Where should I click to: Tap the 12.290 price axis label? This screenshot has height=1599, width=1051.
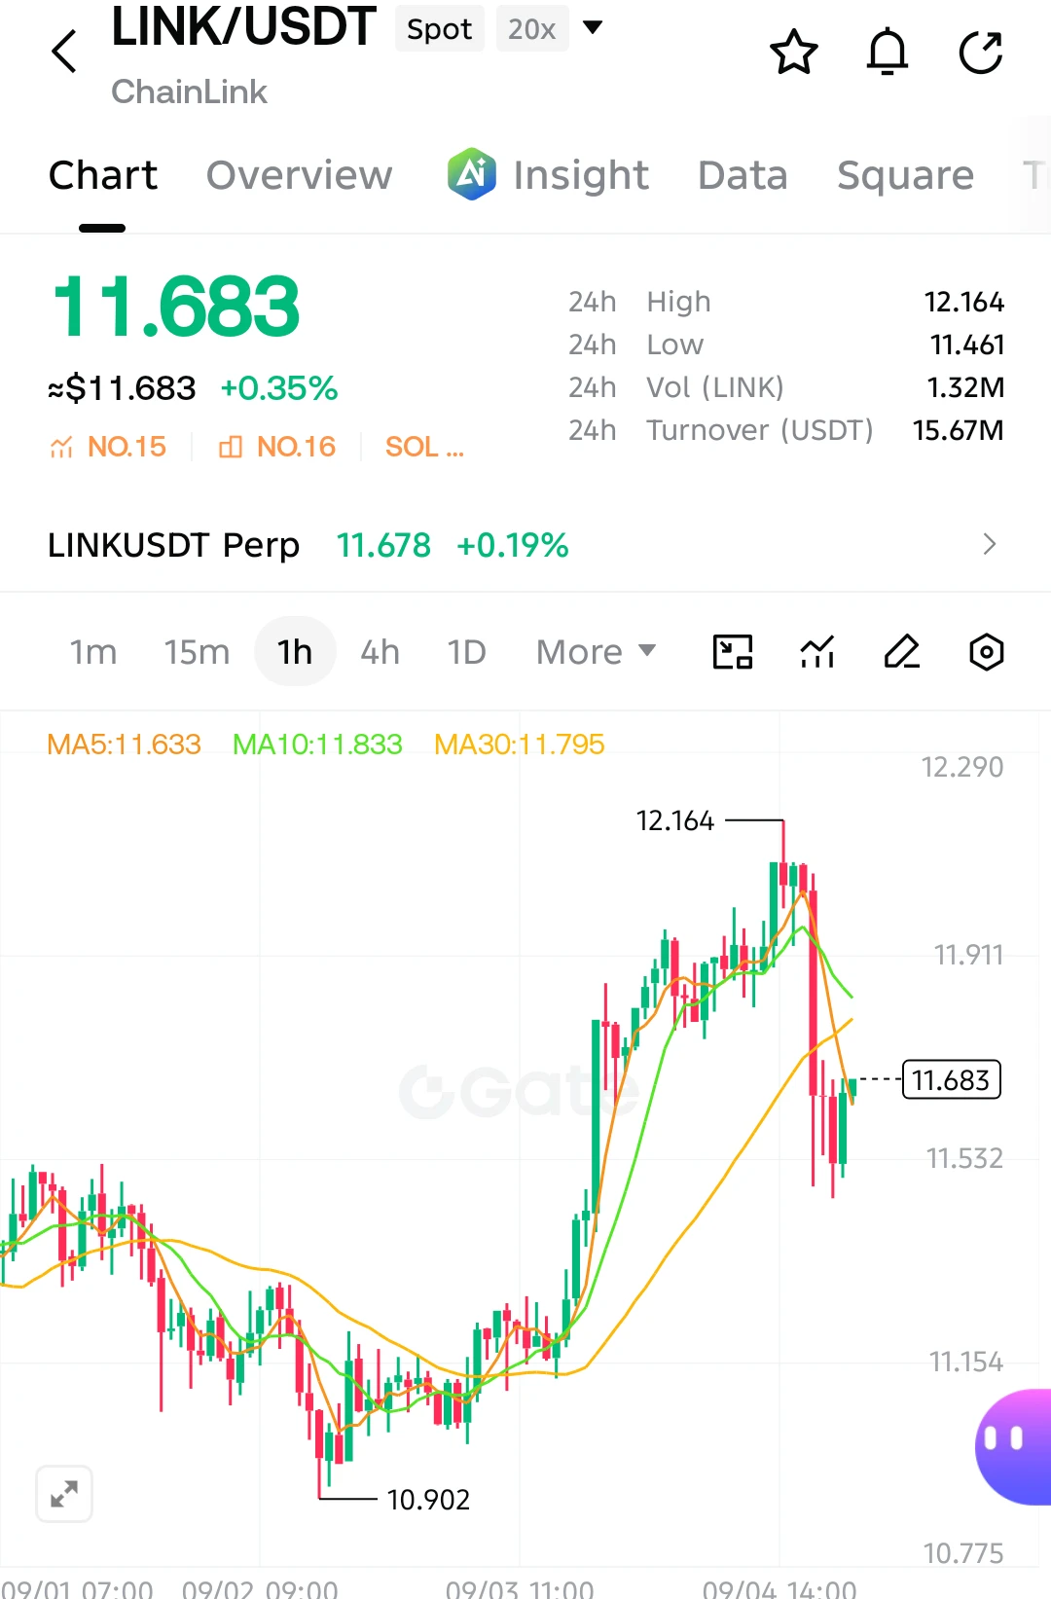point(962,767)
